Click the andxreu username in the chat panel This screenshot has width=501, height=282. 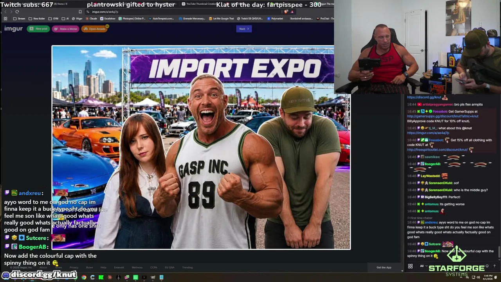pyautogui.click(x=431, y=222)
